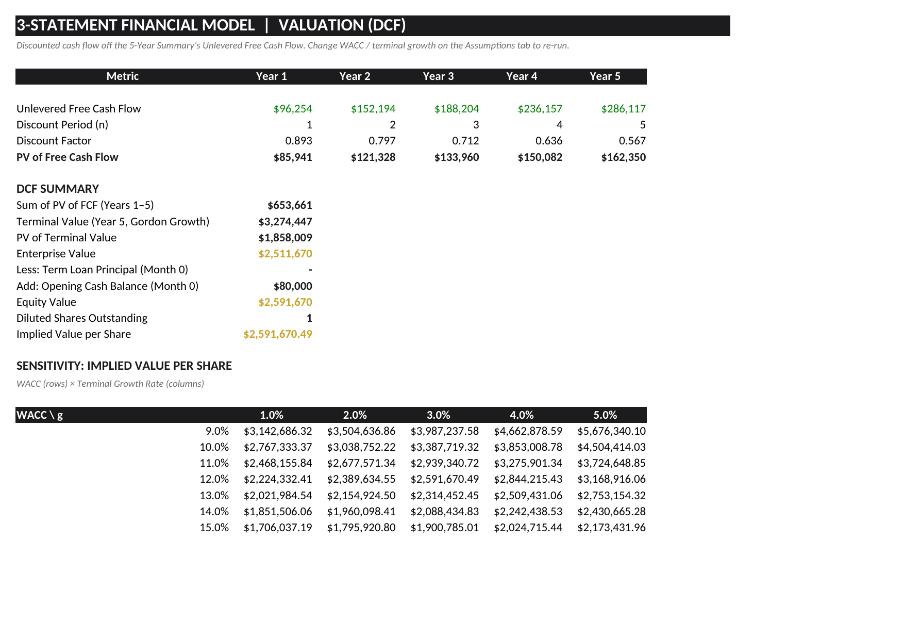Click the 13.0% WACC row label
904x640 pixels.
coord(214,496)
